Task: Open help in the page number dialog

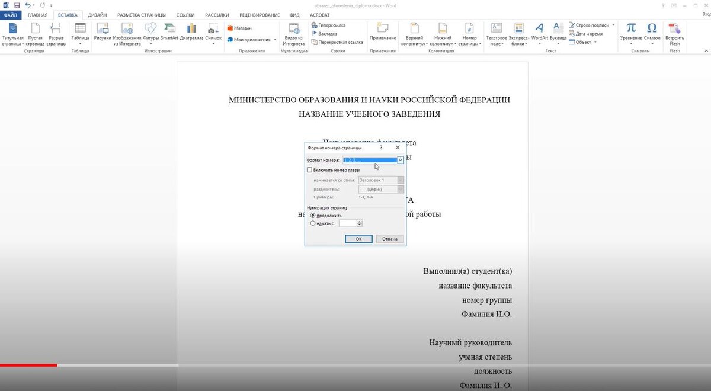Action: 381,148
